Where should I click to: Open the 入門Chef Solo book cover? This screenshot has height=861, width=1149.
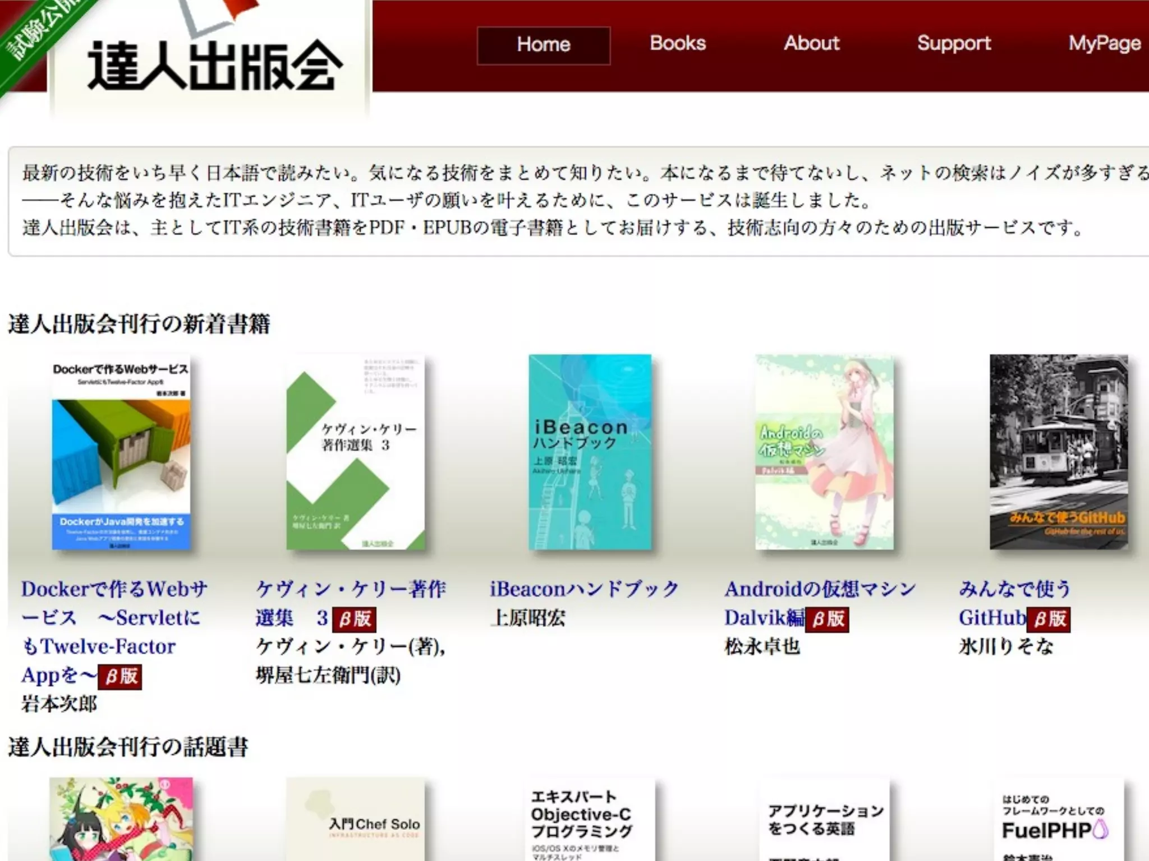[355, 820]
